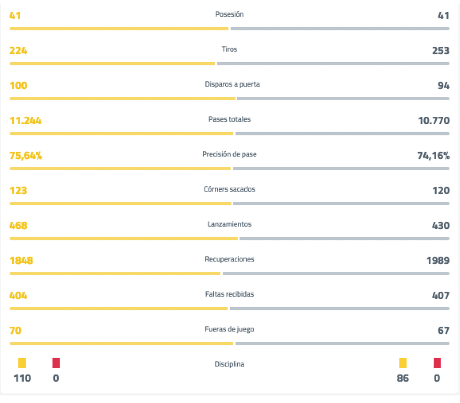This screenshot has height=403, width=460.
Task: Click the gray Fueras de juego bar
Action: (342, 343)
